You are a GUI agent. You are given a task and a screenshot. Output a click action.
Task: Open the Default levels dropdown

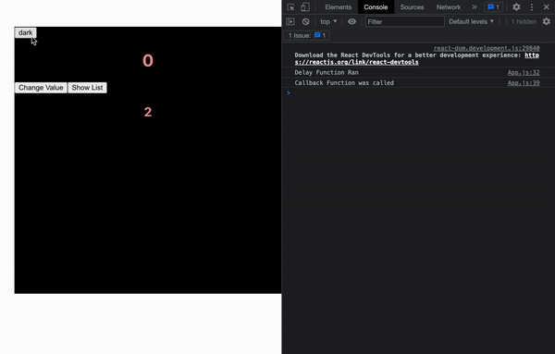tap(471, 21)
